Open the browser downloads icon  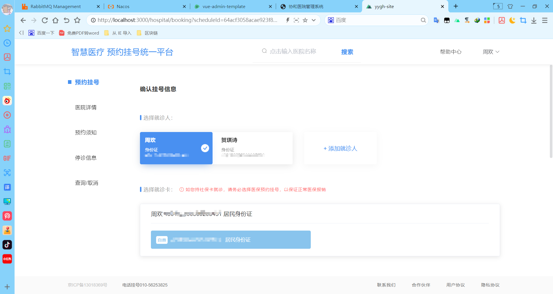[x=534, y=20]
